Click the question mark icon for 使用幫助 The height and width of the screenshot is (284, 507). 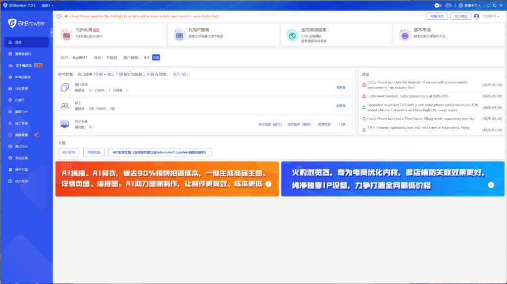[10, 181]
